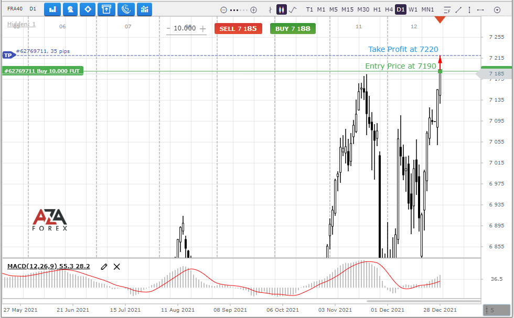Image resolution: width=514 pixels, height=318 pixels.
Task: Click the blue upload arrow icon
Action: 106,9
